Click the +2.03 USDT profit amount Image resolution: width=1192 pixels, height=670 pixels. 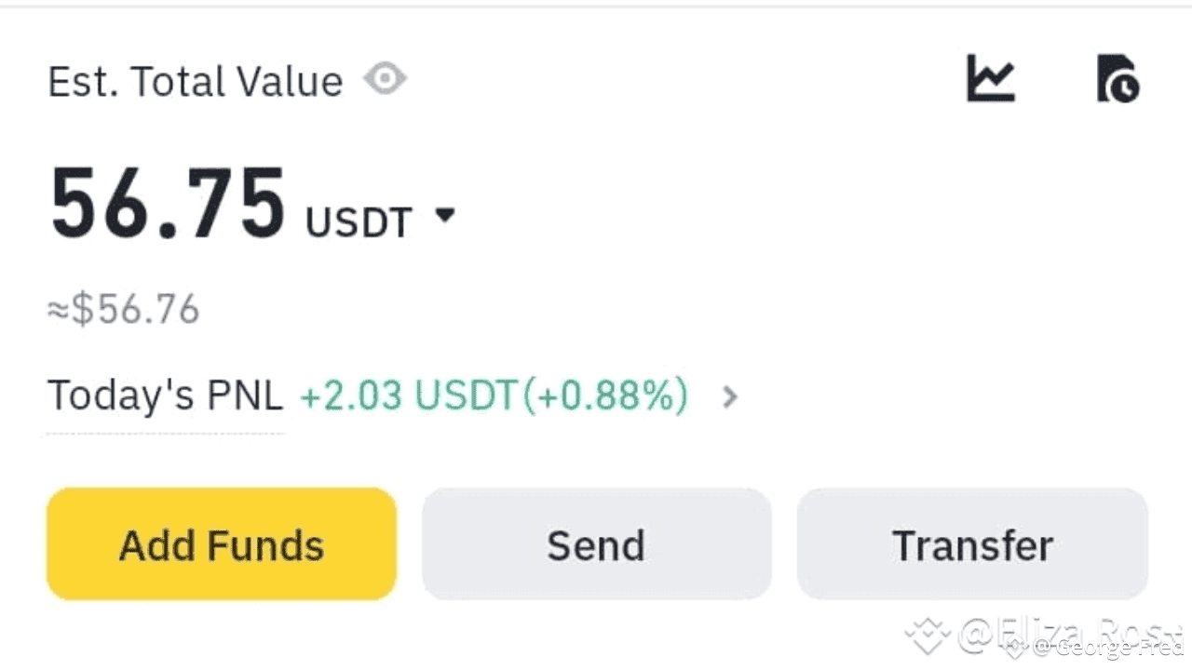click(407, 396)
